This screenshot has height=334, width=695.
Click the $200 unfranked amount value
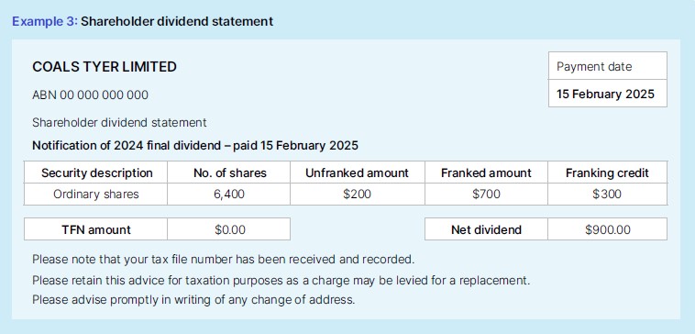click(358, 194)
